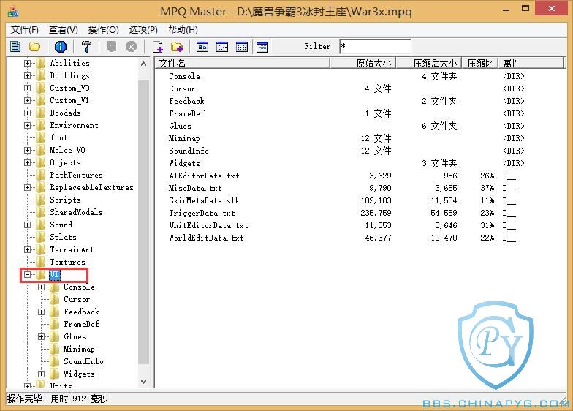Expand the Console subfolder in the tree
This screenshot has height=411, width=573.
point(42,287)
